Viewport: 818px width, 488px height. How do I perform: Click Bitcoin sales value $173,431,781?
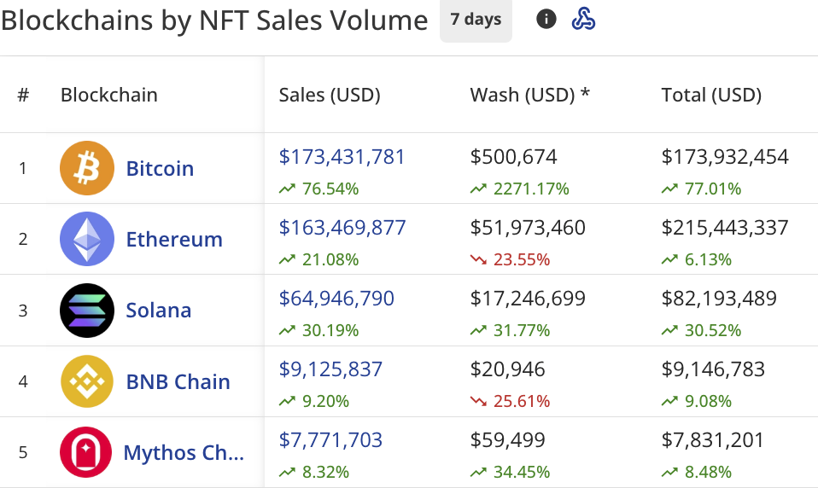[x=342, y=156]
